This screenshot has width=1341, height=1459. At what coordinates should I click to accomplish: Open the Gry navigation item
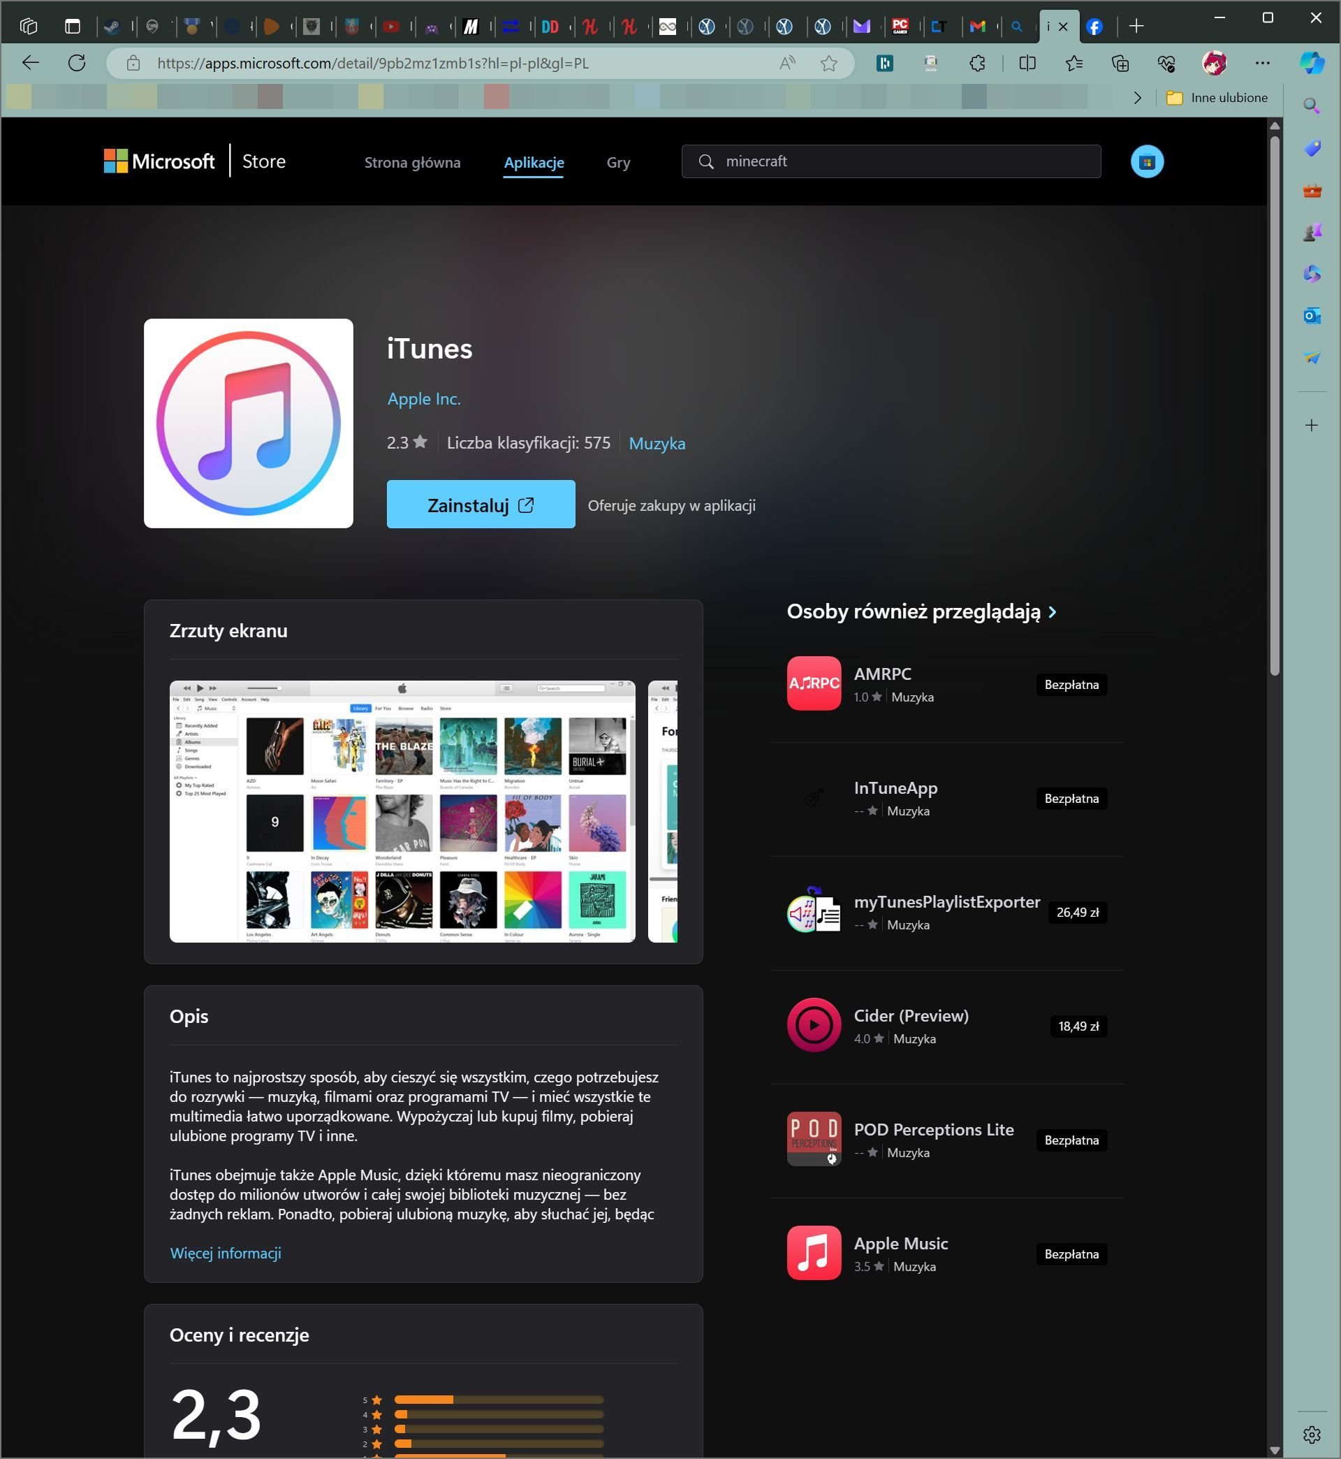click(x=618, y=163)
